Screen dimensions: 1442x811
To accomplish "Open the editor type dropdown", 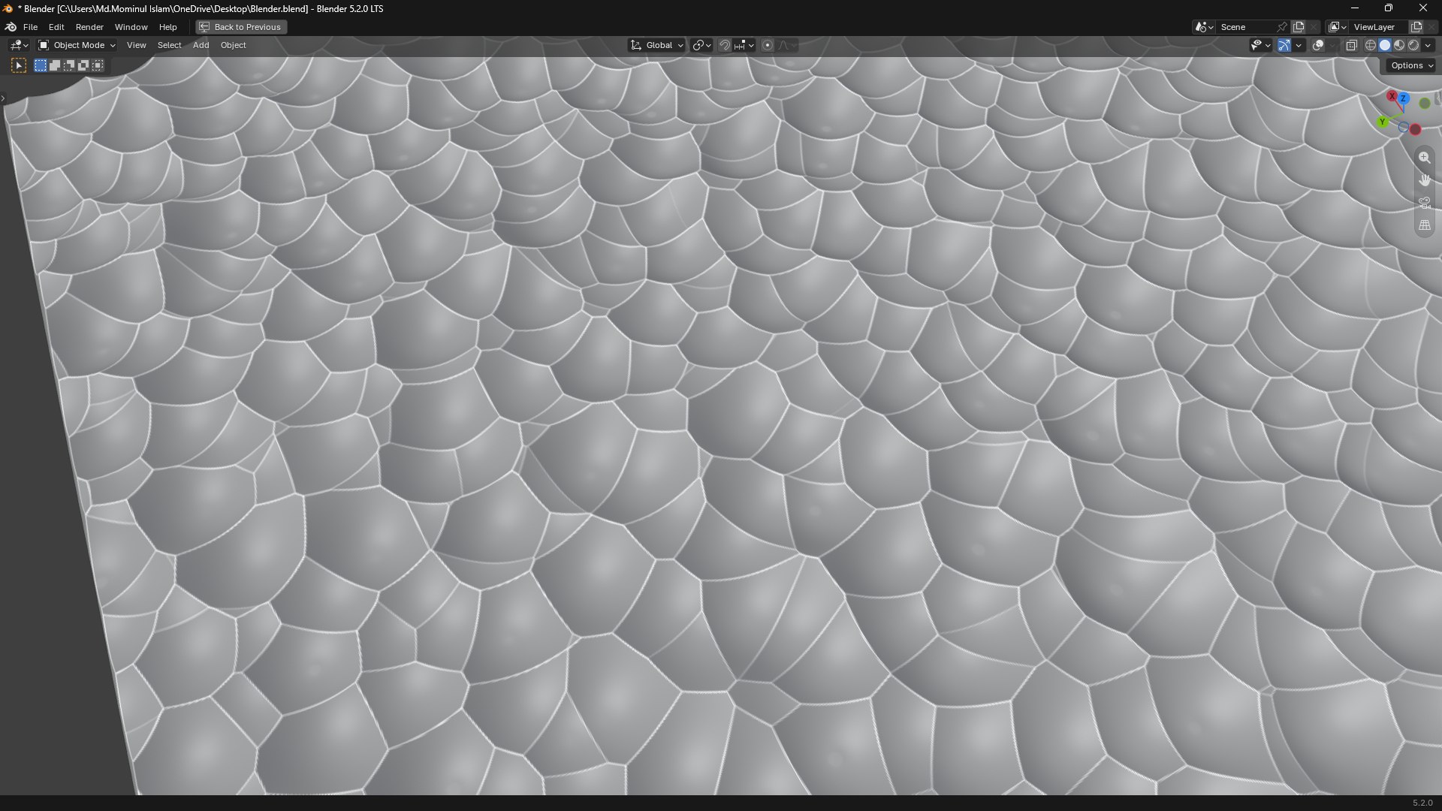I will pyautogui.click(x=19, y=46).
